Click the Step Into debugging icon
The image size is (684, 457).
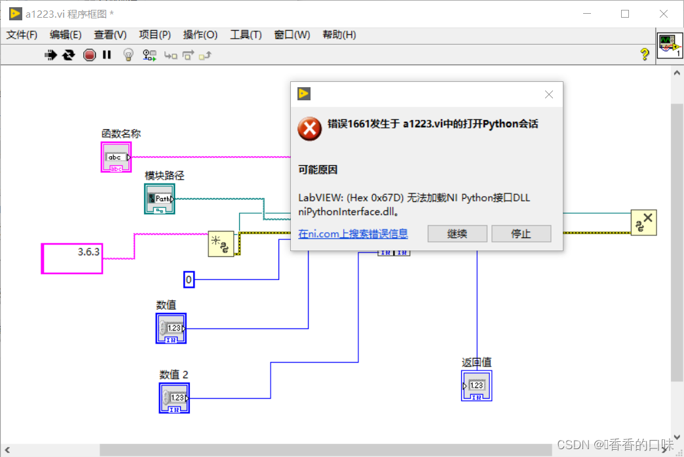pyautogui.click(x=170, y=55)
